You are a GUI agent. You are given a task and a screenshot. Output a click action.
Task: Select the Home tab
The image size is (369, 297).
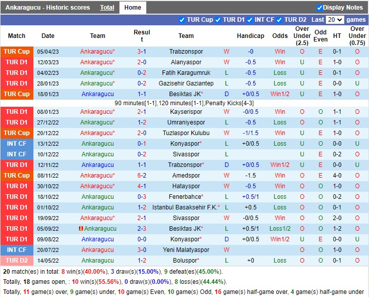(x=133, y=8)
